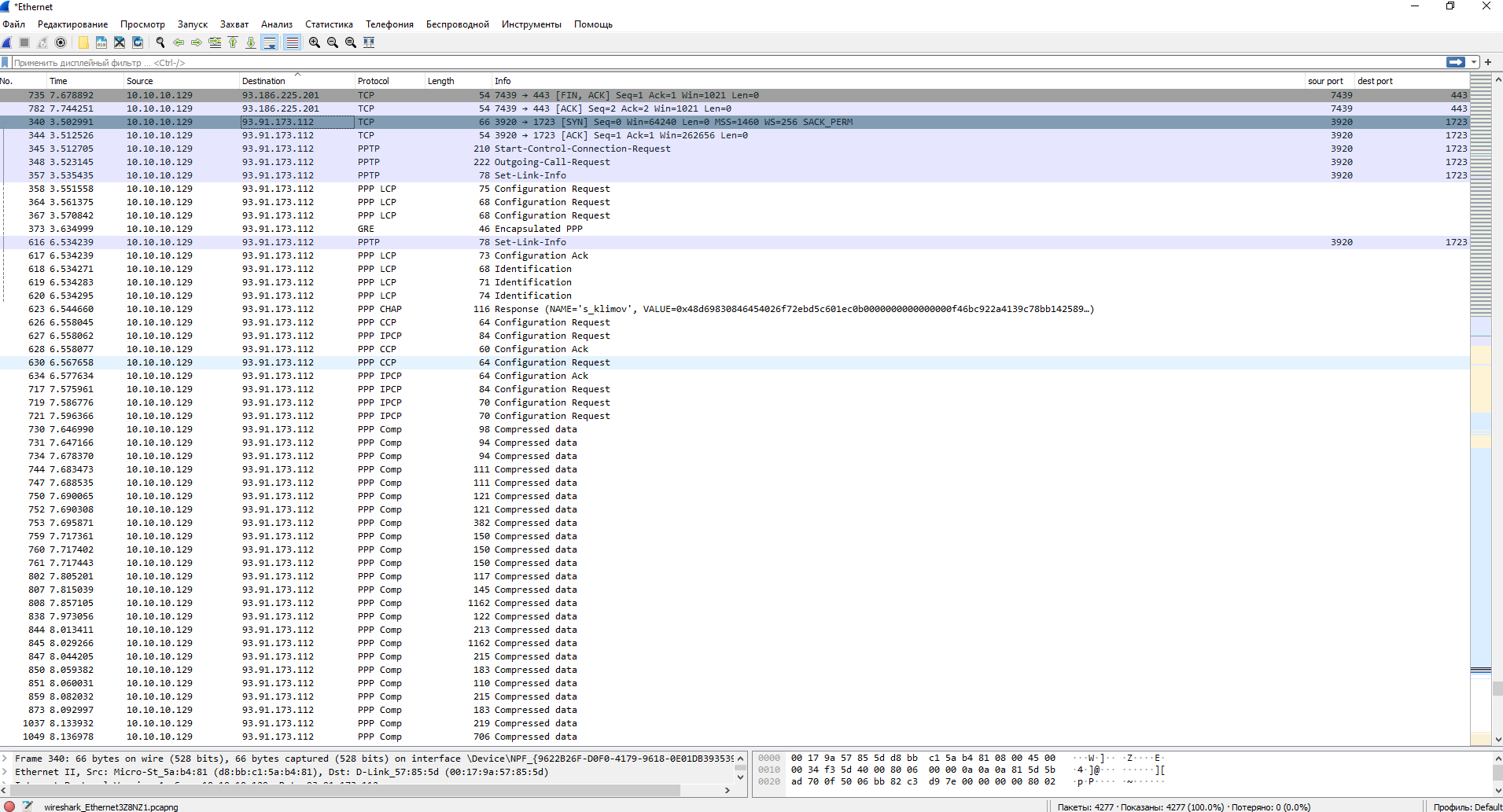This screenshot has height=812, width=1503.
Task: Click the open capture file folder icon
Action: pos(83,42)
